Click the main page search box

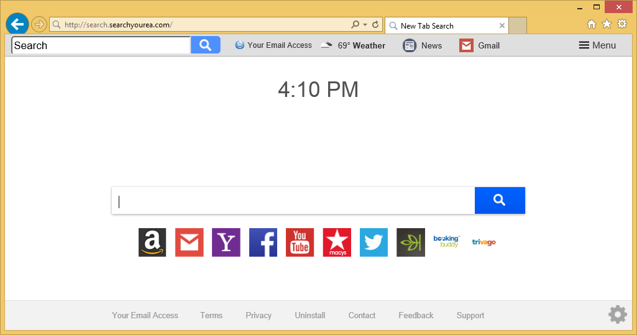click(x=293, y=201)
